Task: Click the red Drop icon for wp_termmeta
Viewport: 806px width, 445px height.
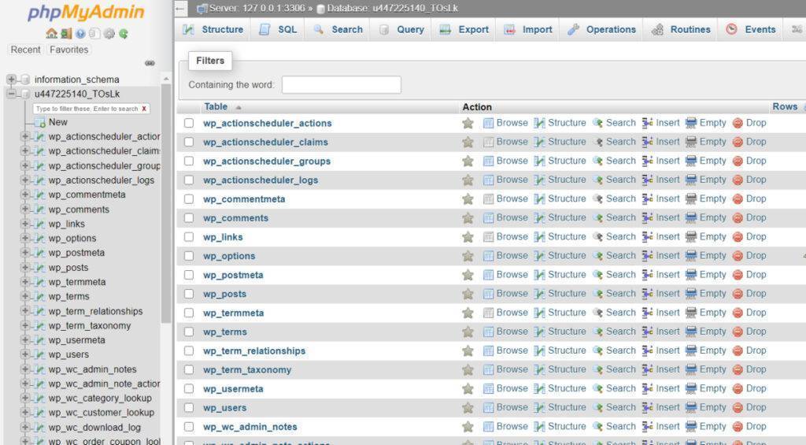Action: coord(738,313)
